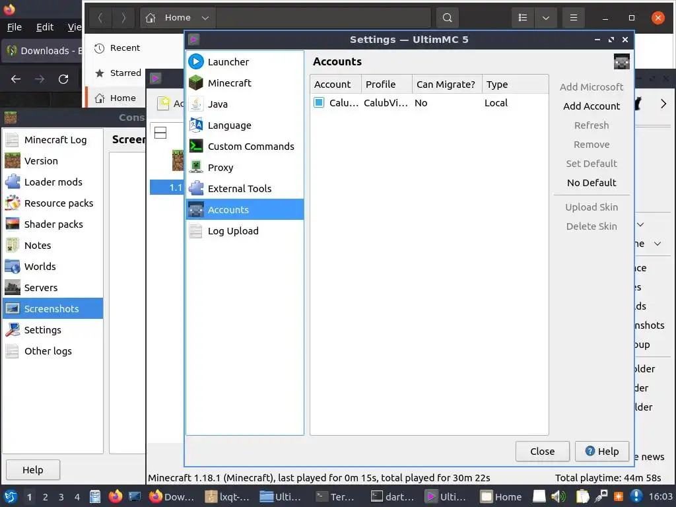676x507 pixels.
Task: Click the lxqt taskbar window entry
Action: [228, 497]
